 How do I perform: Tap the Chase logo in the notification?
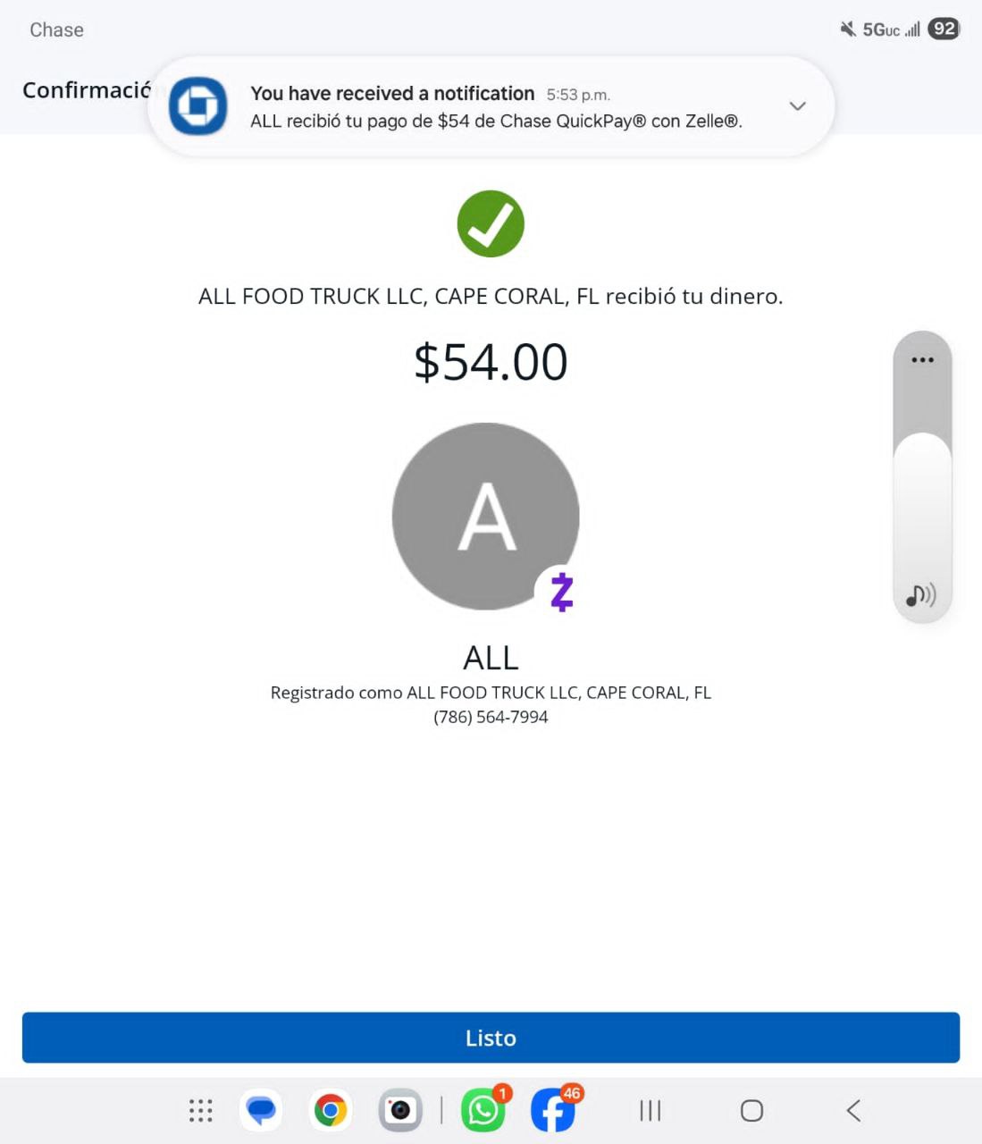tap(197, 106)
